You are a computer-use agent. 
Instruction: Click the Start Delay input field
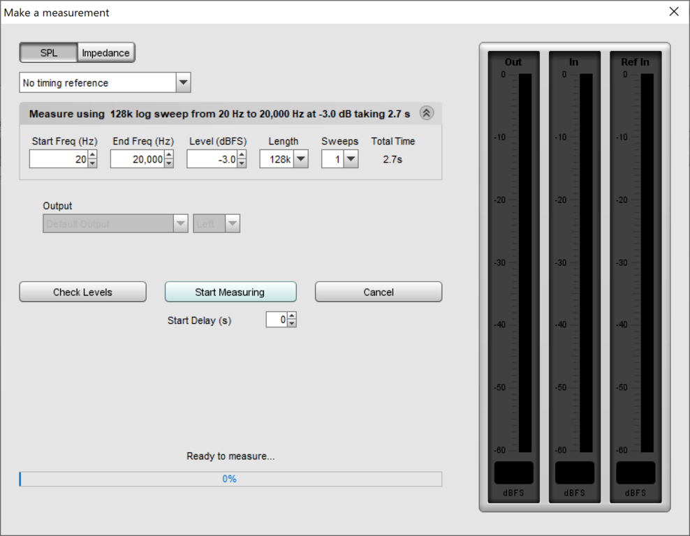pos(277,320)
